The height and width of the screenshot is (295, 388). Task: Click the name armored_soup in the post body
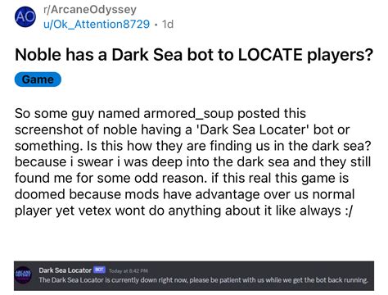[188, 114]
